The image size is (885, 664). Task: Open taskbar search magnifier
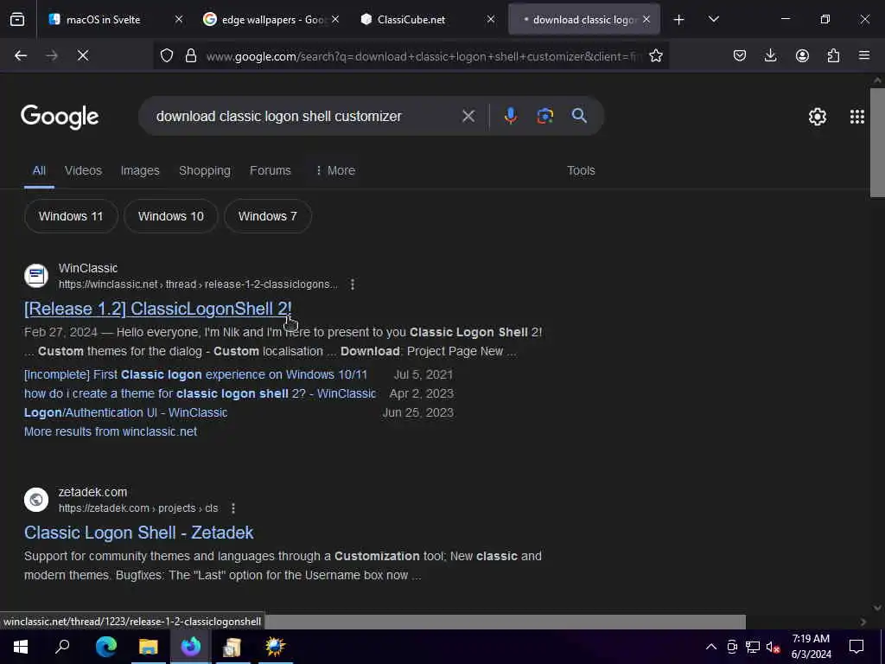tap(62, 647)
